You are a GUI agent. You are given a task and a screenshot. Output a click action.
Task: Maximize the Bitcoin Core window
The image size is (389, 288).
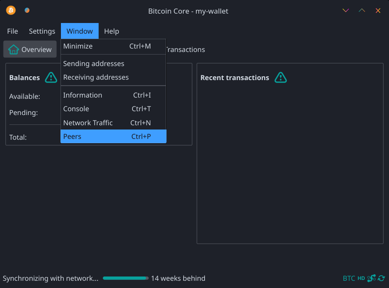click(362, 11)
